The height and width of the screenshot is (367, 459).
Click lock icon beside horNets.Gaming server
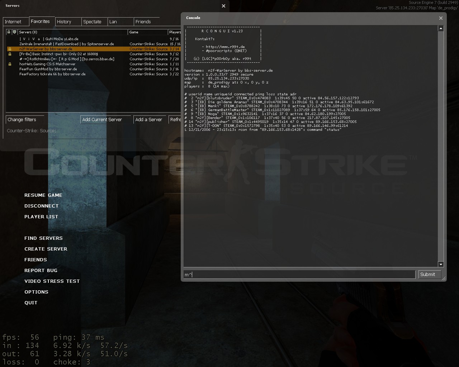(10, 64)
